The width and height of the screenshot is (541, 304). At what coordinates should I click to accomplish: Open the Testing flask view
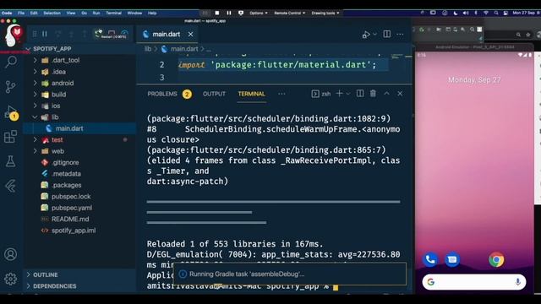tap(11, 161)
